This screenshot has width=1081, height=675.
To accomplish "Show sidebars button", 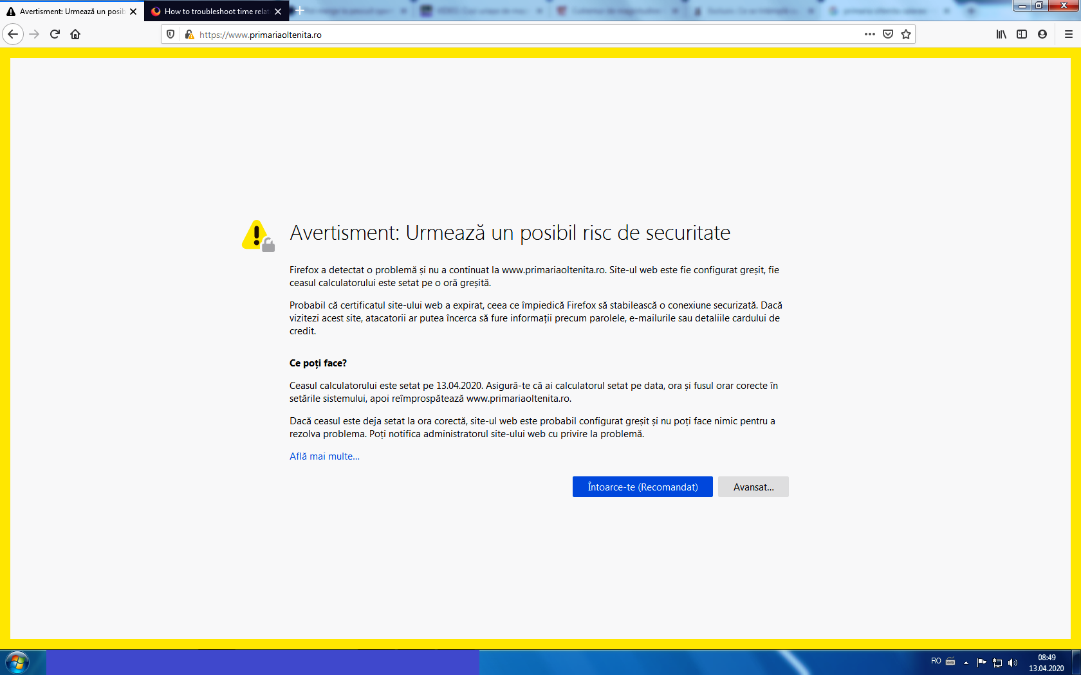I will click(x=1022, y=34).
